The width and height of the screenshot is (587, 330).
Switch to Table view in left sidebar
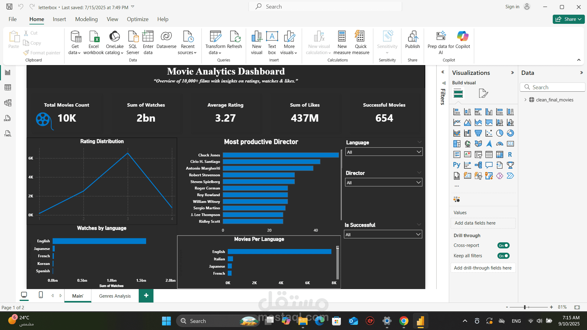[8, 88]
